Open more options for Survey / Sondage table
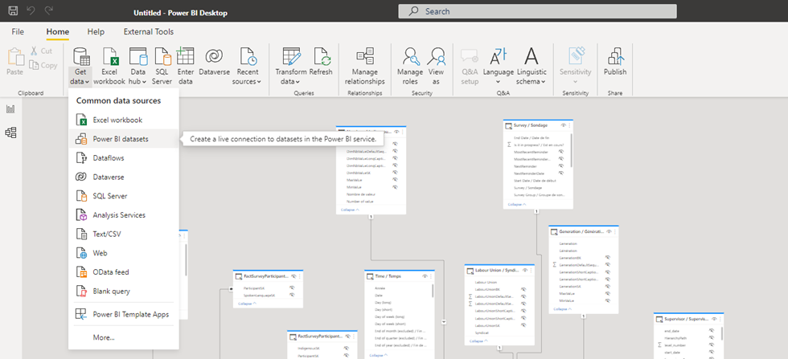Screen dimensions: 788x359 (569, 125)
